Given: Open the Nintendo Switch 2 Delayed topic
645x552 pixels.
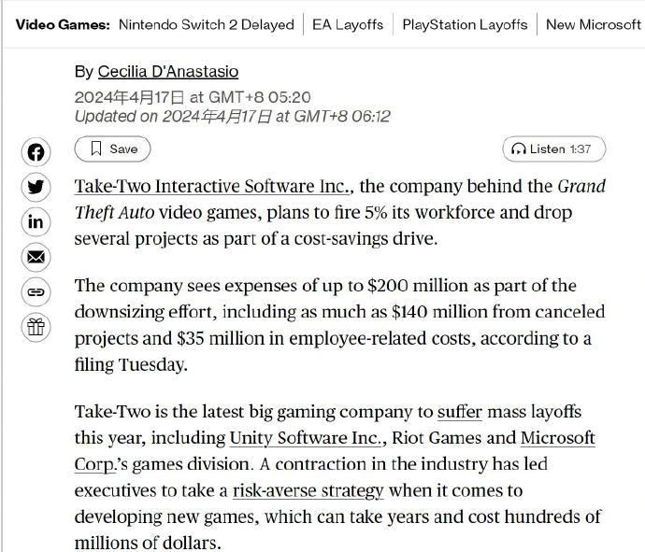Looking at the screenshot, I should coord(206,24).
